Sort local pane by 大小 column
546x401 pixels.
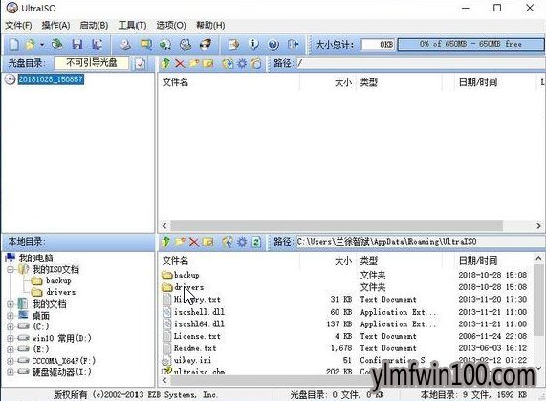tap(343, 261)
